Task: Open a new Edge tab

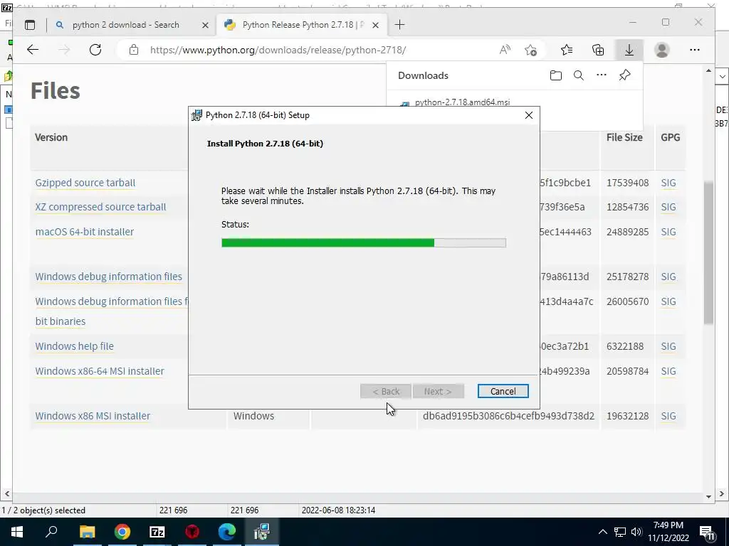Action: pos(399,25)
